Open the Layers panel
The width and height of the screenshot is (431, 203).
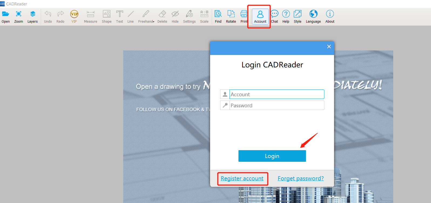click(x=33, y=17)
